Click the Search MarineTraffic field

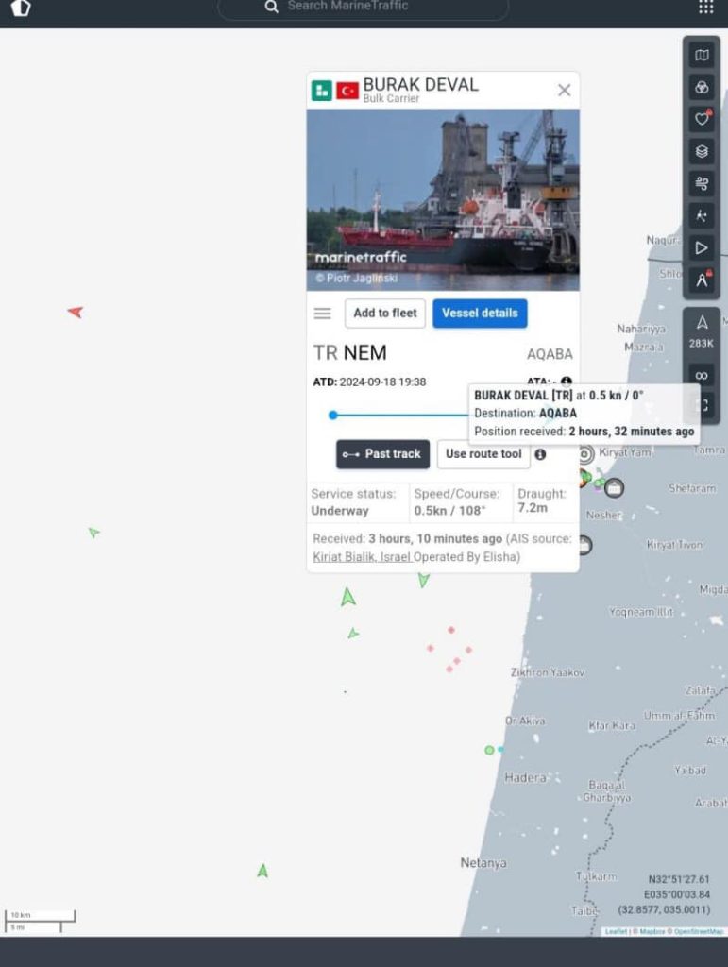[364, 7]
